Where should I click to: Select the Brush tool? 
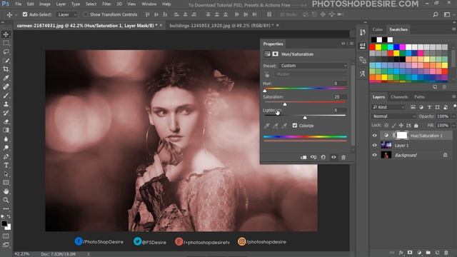click(x=6, y=96)
